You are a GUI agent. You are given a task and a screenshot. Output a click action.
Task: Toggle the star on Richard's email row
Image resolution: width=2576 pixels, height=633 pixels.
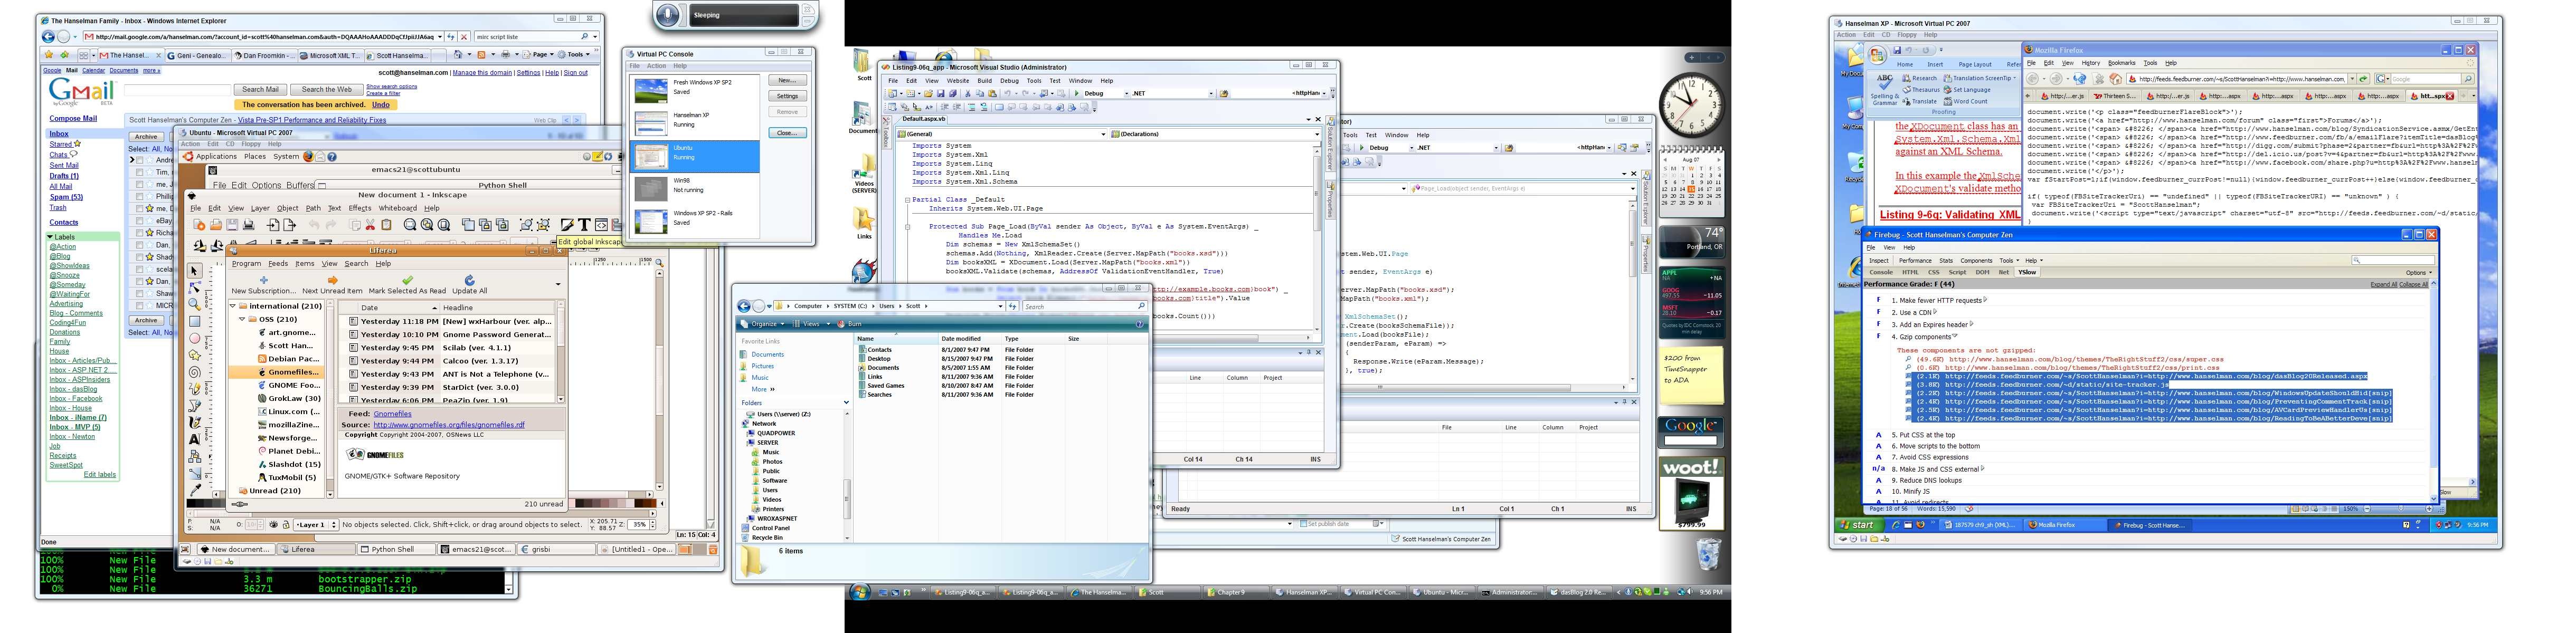point(150,233)
